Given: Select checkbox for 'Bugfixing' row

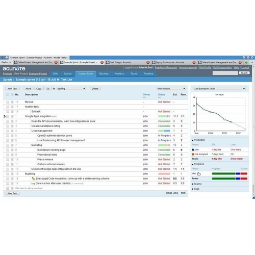Looking at the screenshot, I should tap(8, 174).
